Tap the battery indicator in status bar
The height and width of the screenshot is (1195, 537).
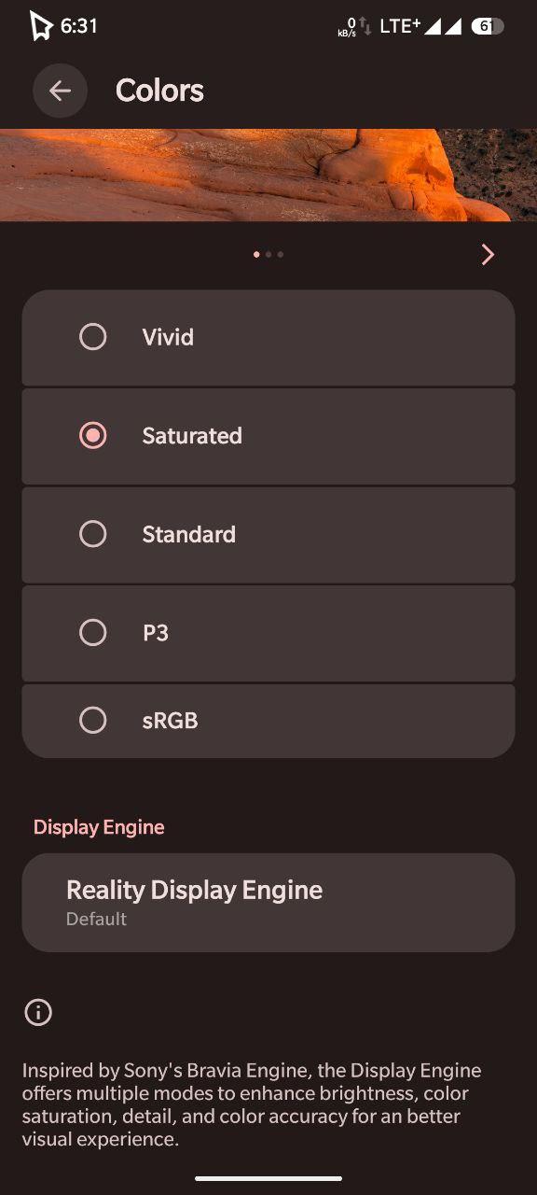coord(488,26)
